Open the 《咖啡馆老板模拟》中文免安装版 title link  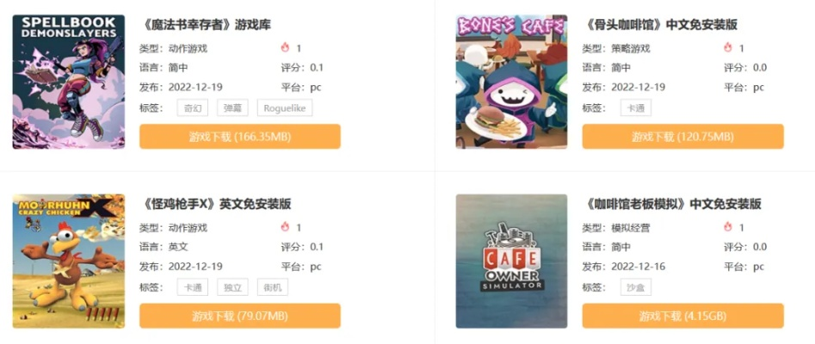[671, 204]
